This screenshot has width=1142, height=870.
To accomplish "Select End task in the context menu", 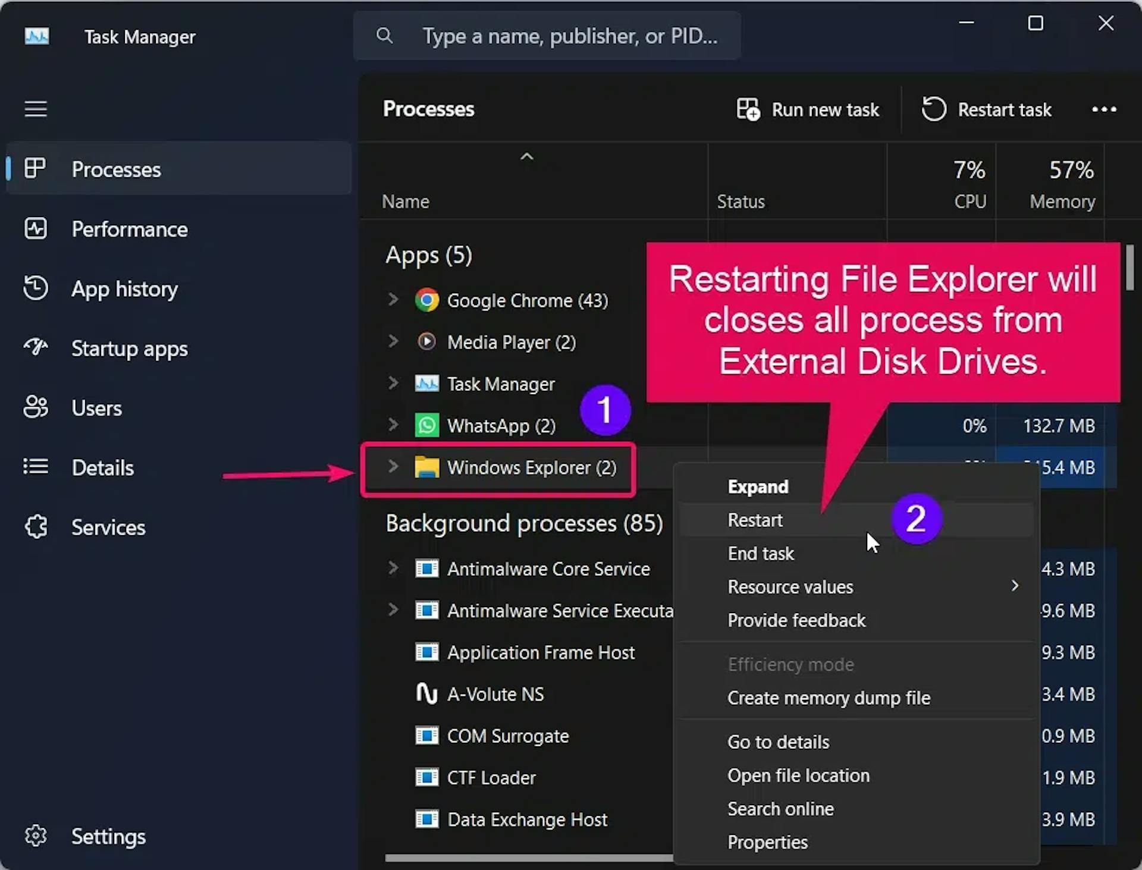I will [761, 553].
